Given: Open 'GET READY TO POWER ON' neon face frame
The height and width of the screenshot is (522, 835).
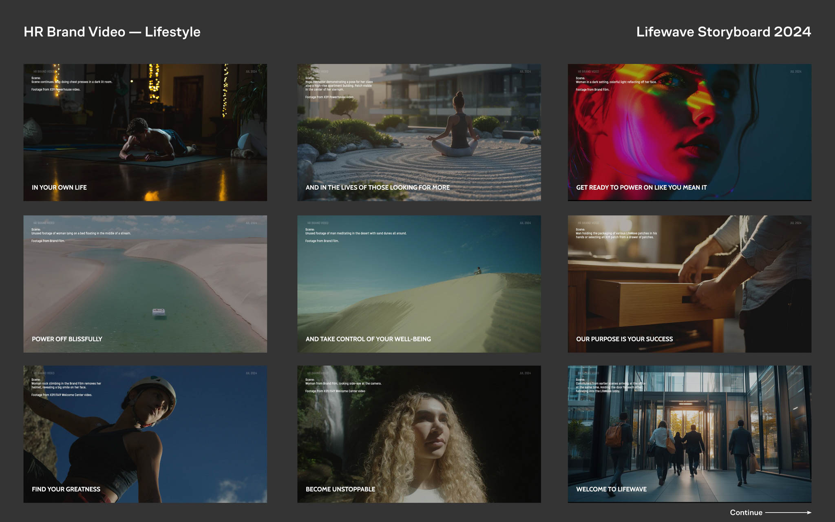Looking at the screenshot, I should 689,132.
